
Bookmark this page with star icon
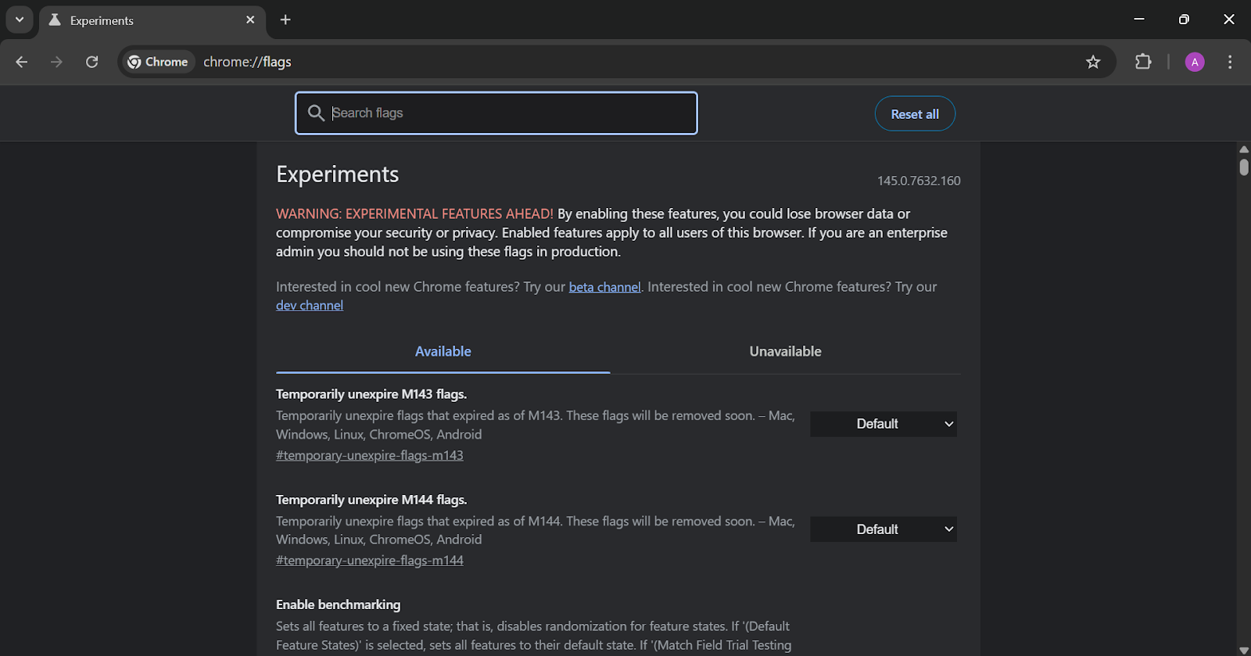tap(1093, 62)
